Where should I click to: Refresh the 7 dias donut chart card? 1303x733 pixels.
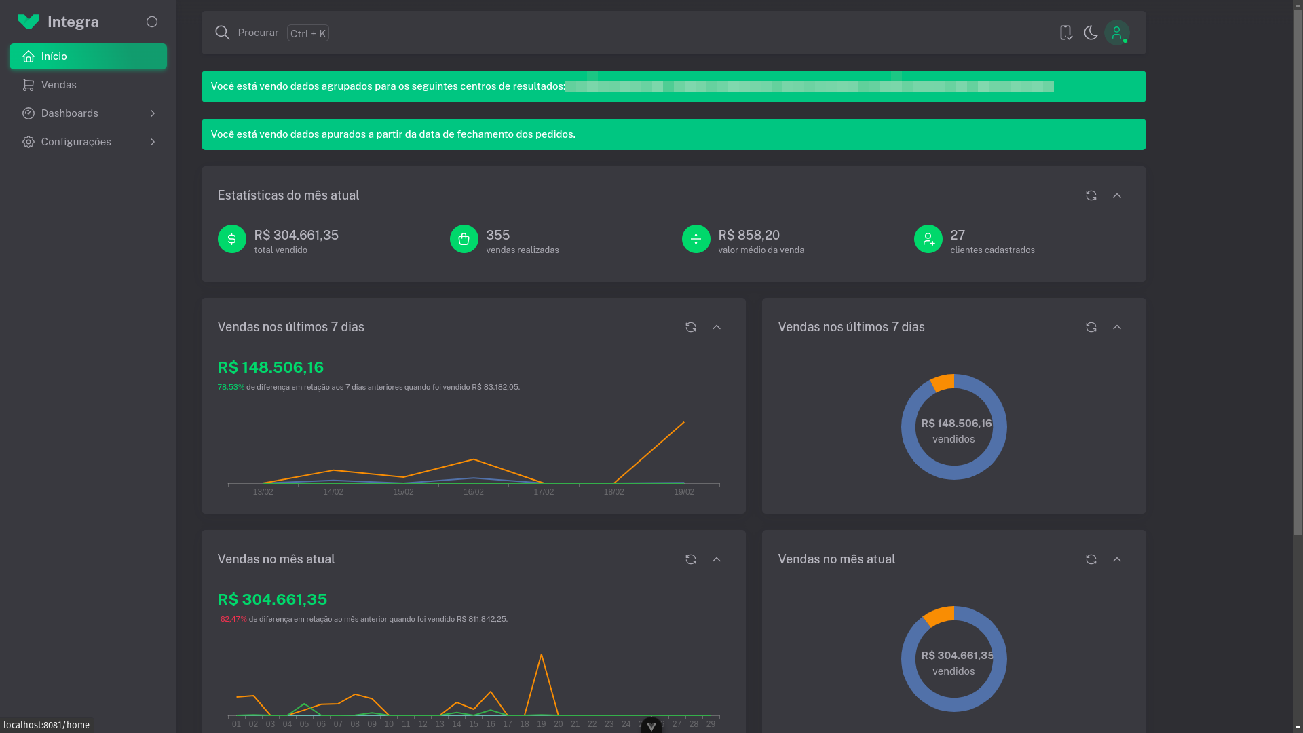[1091, 327]
